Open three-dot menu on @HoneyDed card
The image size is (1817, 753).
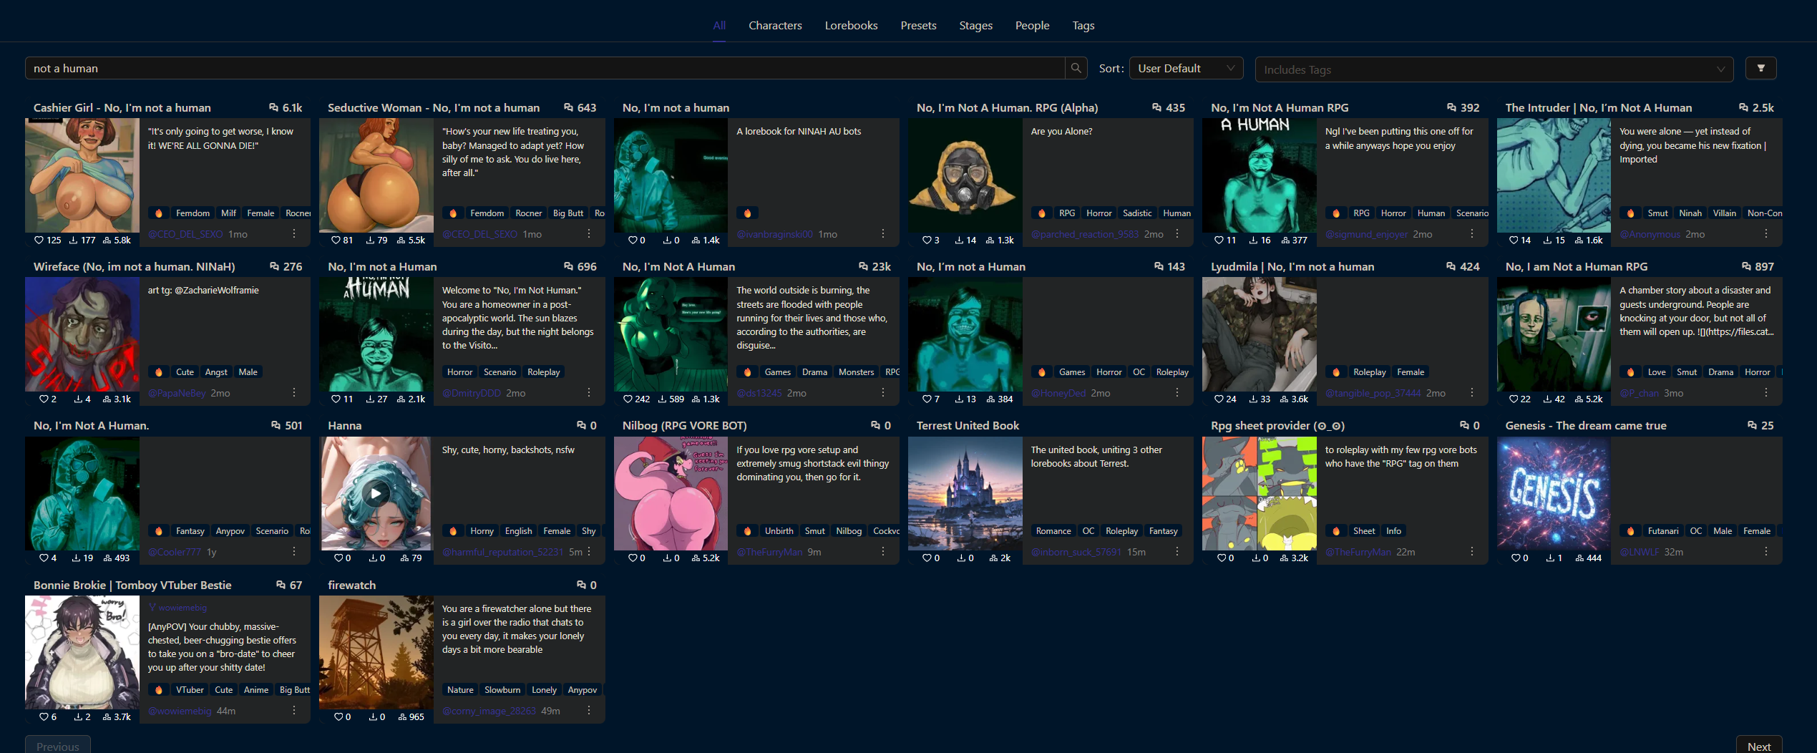(1177, 393)
